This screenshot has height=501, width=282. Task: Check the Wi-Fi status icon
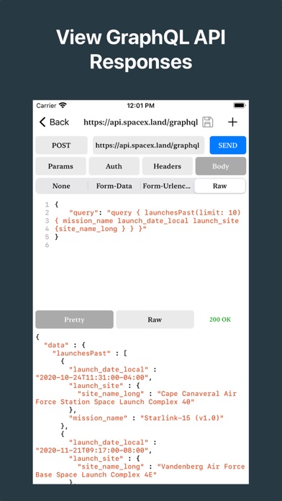63,105
